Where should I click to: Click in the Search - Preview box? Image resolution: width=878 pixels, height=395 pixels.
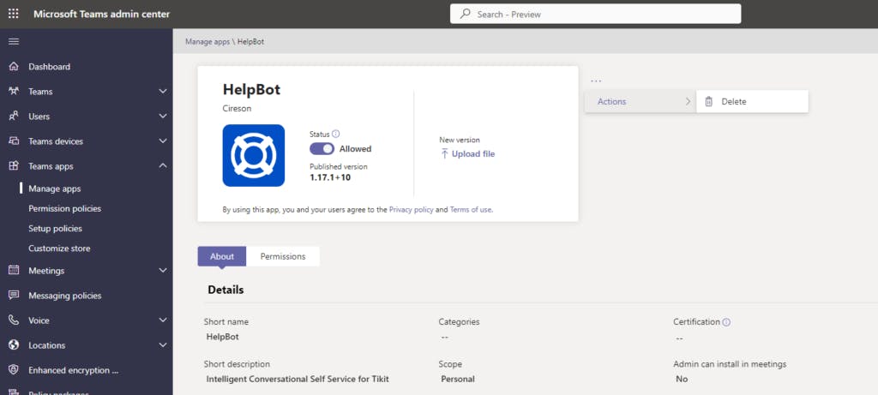(595, 14)
